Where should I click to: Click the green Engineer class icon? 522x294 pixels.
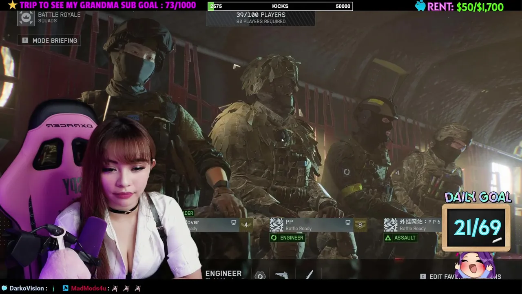(274, 238)
